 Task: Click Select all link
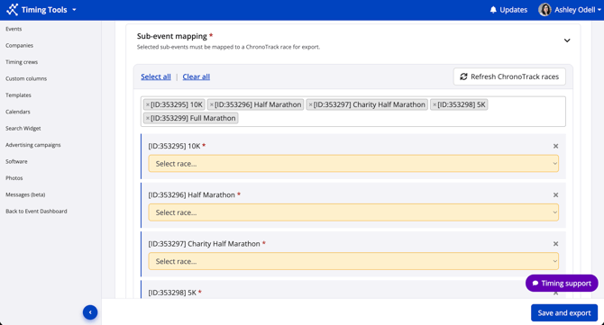point(156,77)
